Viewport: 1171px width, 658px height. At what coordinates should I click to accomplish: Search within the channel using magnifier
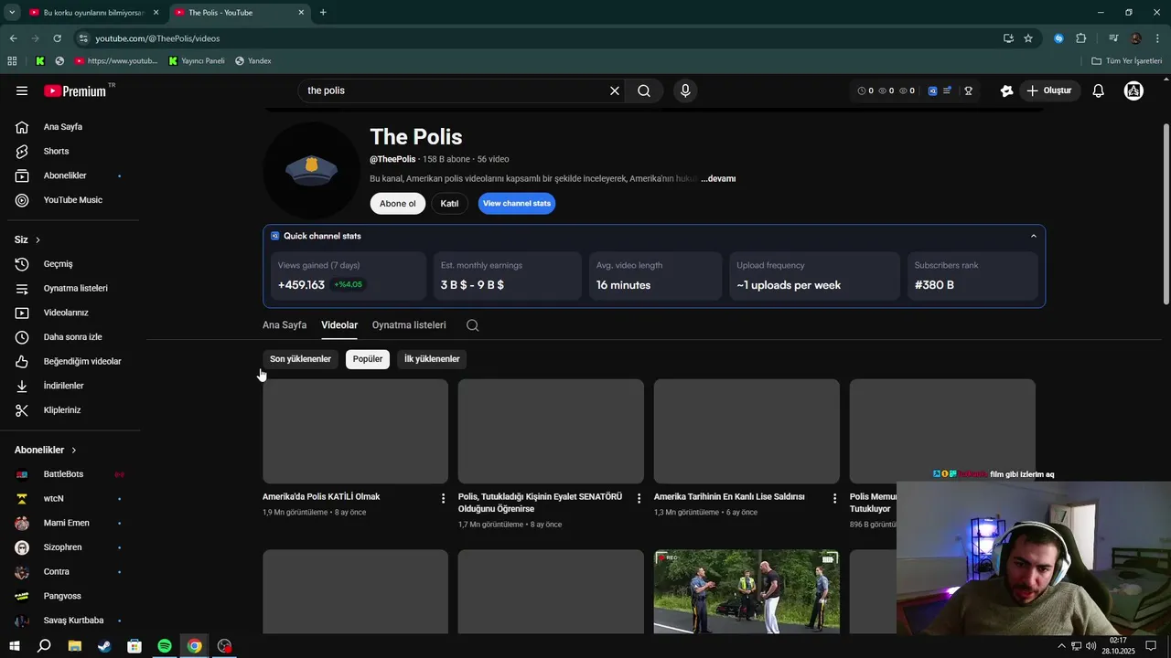472,325
